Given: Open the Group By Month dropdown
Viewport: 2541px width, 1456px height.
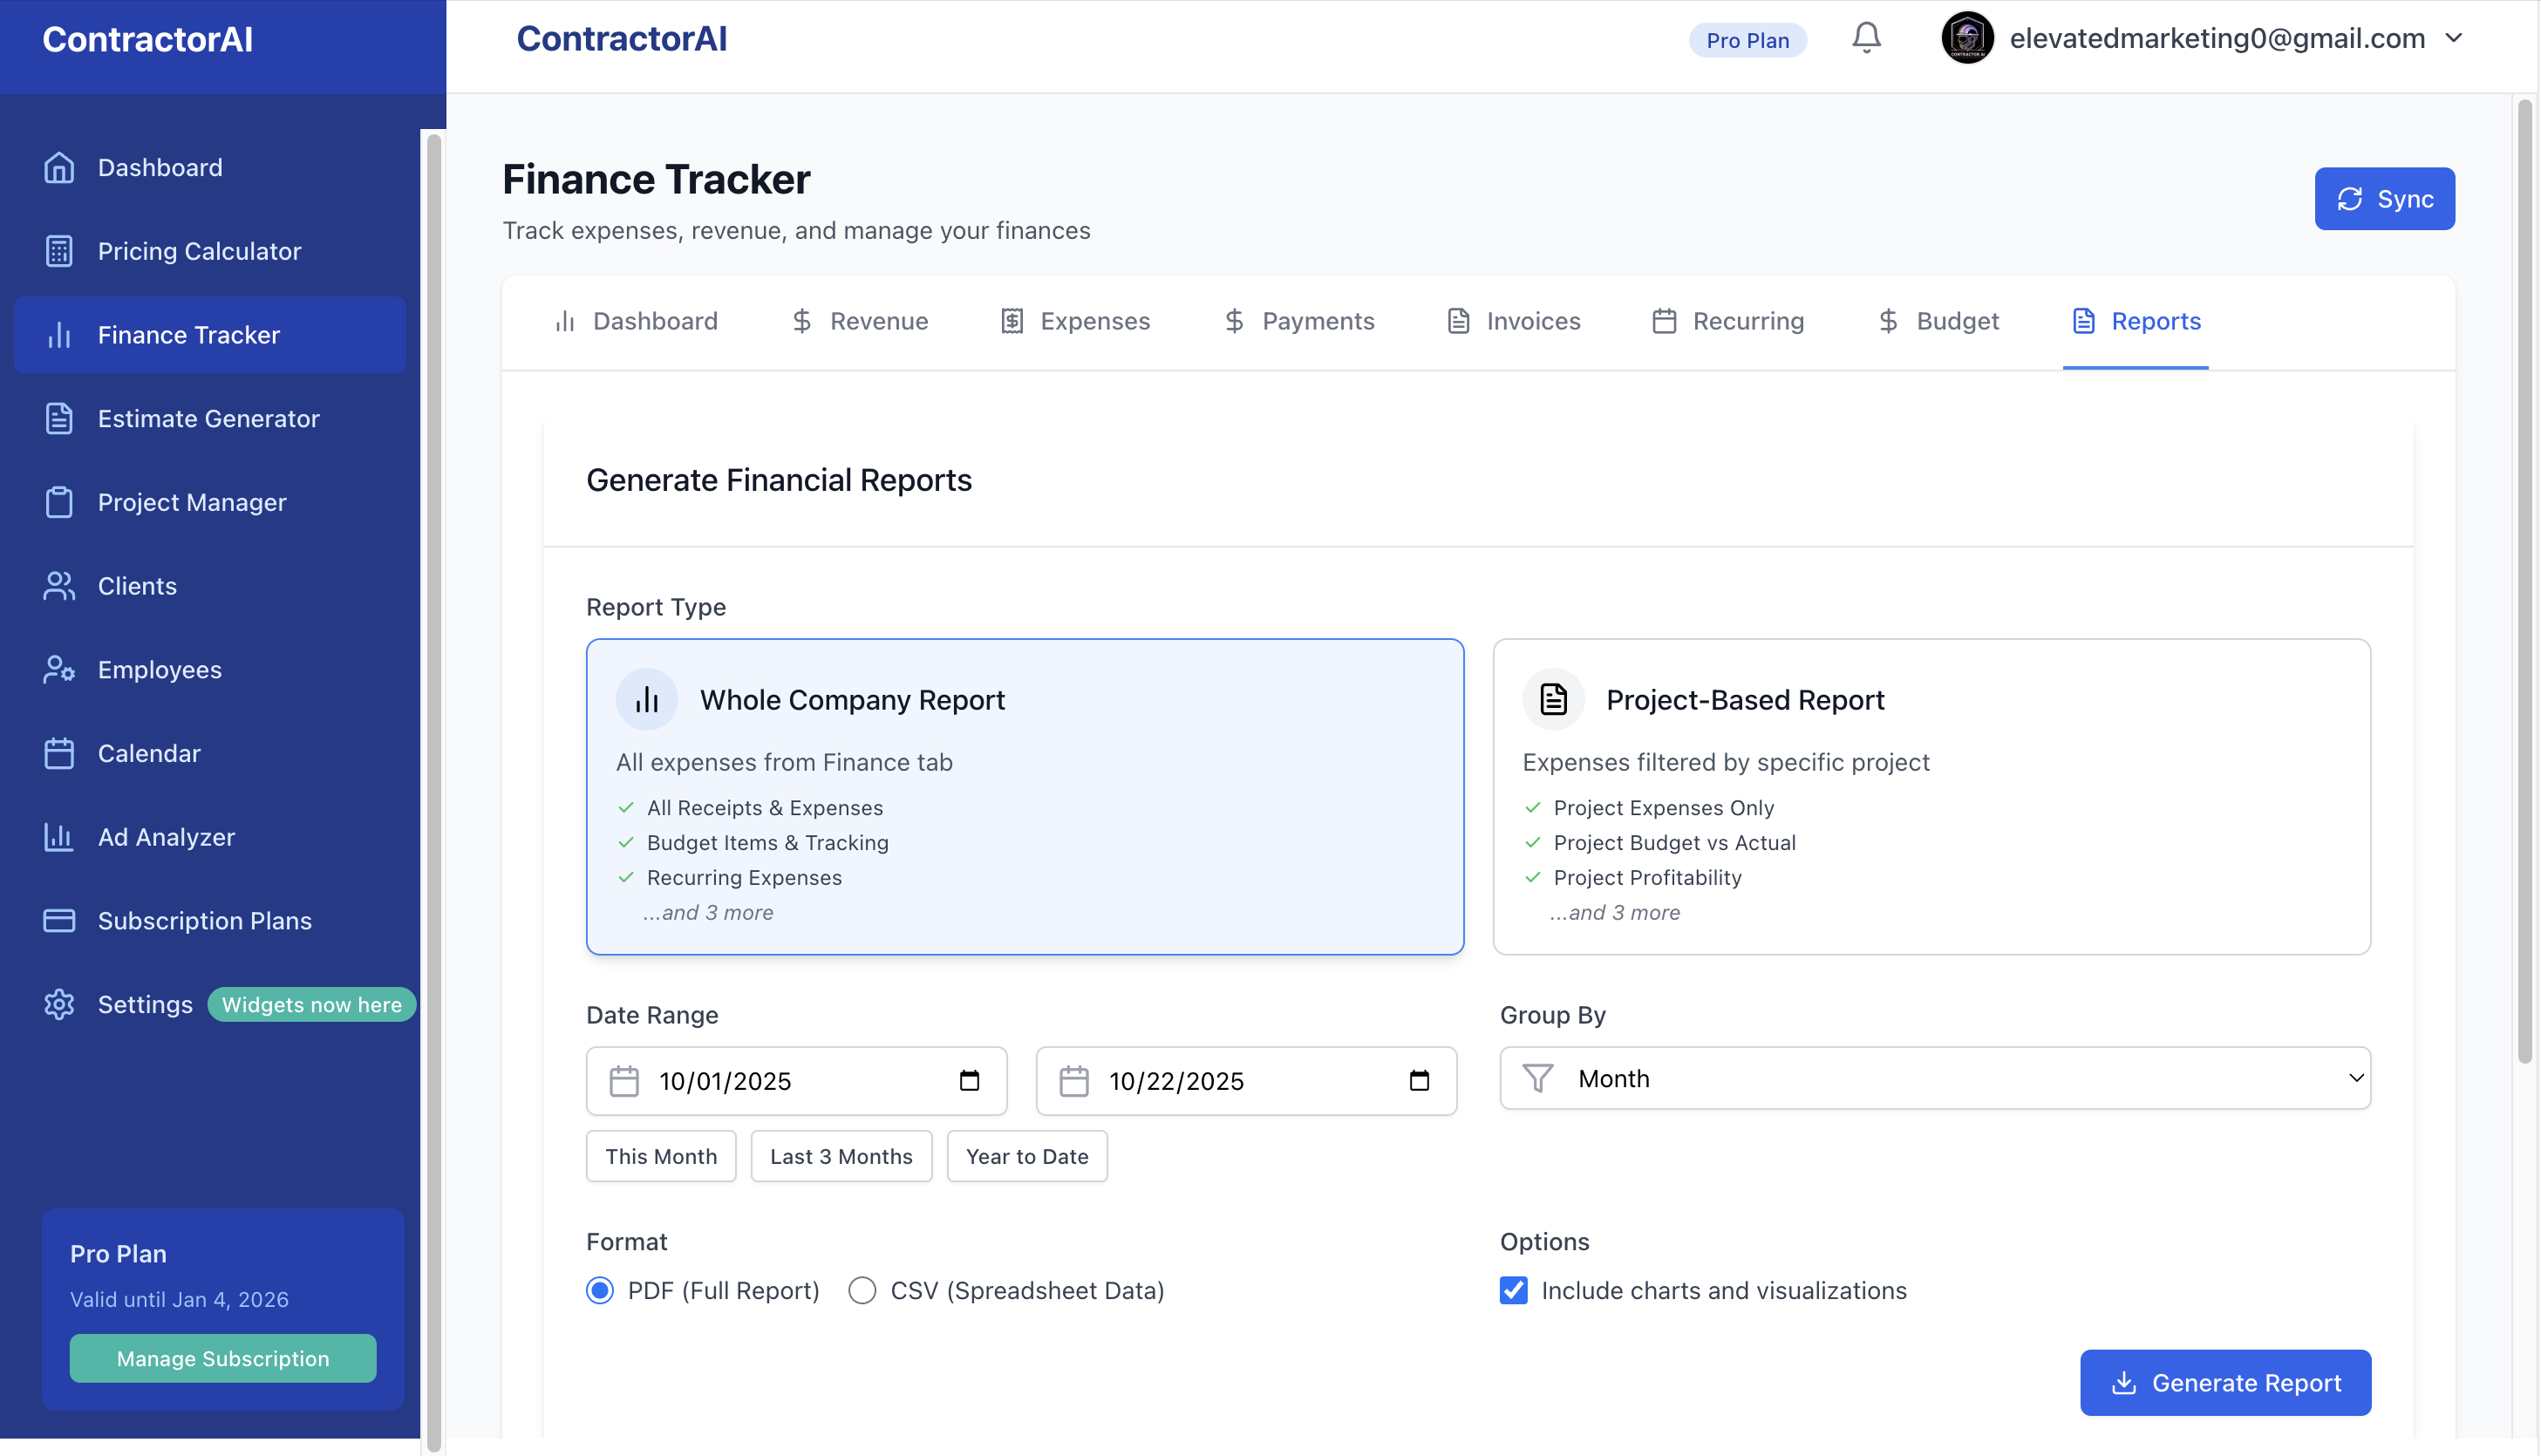Looking at the screenshot, I should click(x=1933, y=1078).
